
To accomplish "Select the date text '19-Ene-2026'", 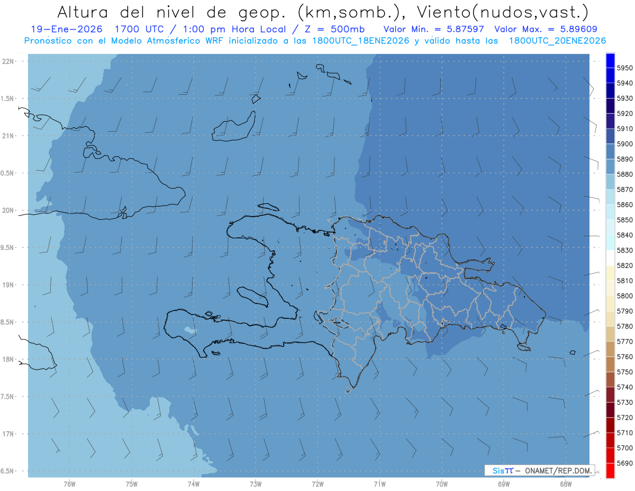I will pyautogui.click(x=67, y=29).
